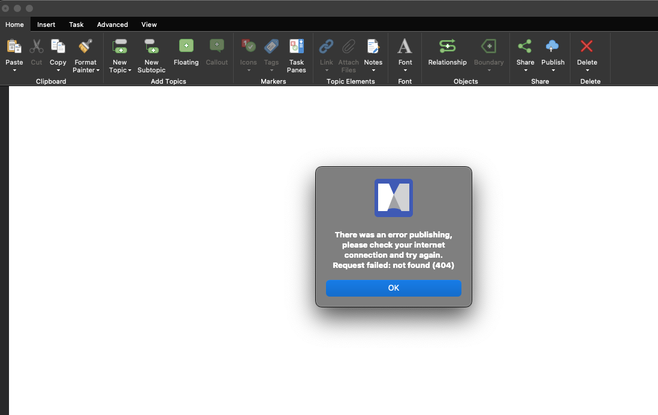Open the Font dropdown arrow
The width and height of the screenshot is (658, 415).
point(405,71)
